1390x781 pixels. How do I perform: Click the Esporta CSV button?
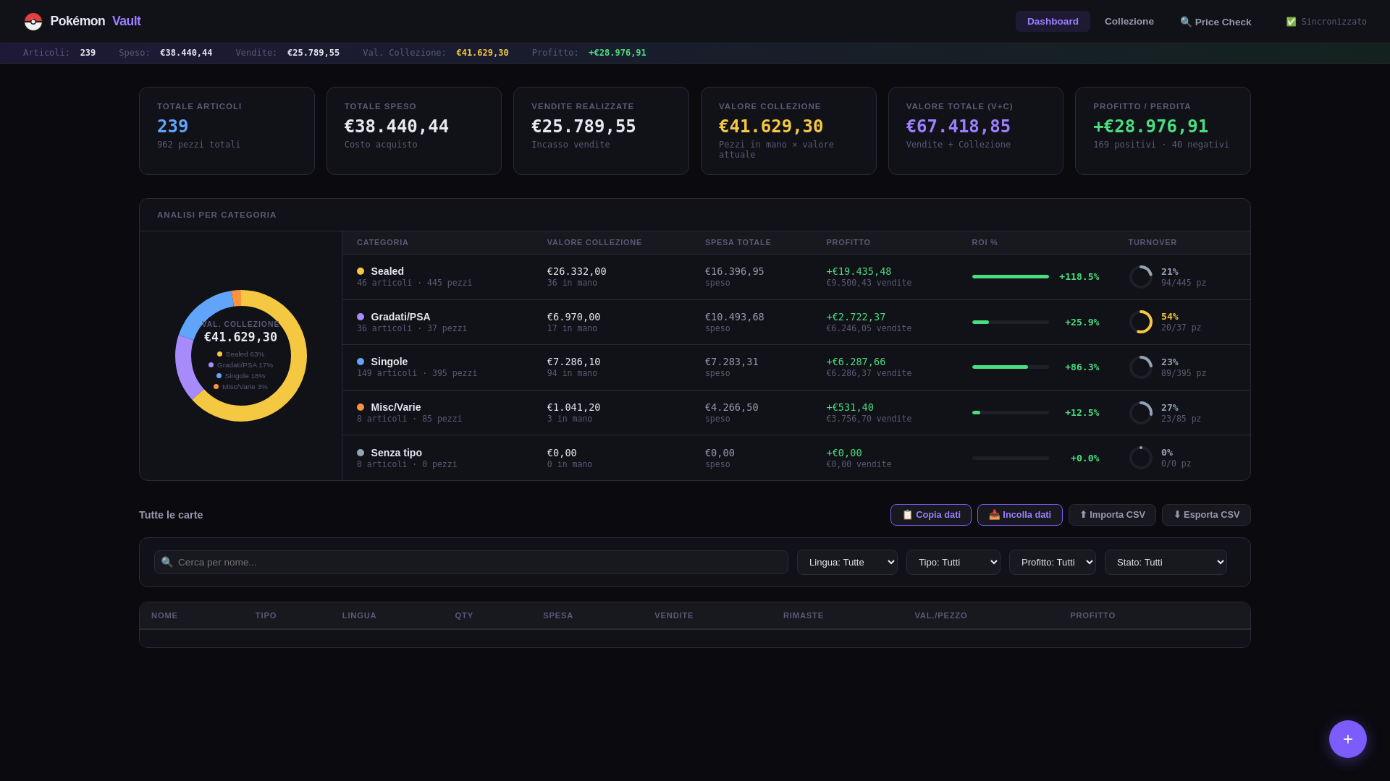coord(1206,515)
